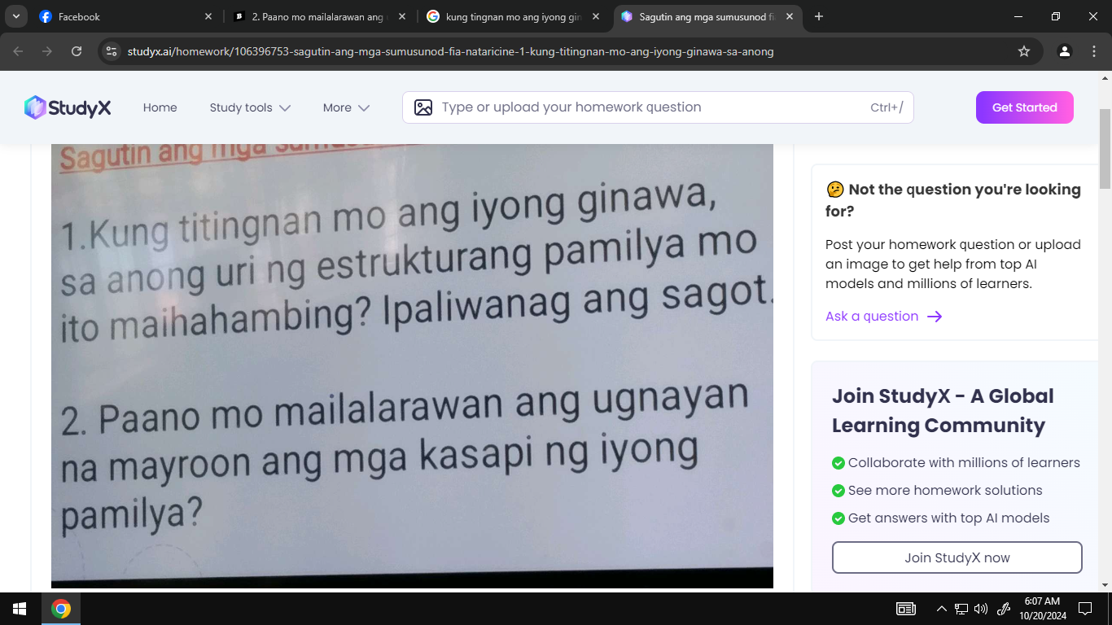The width and height of the screenshot is (1112, 625).
Task: Click the scrollbar down arrow
Action: pyautogui.click(x=1105, y=585)
